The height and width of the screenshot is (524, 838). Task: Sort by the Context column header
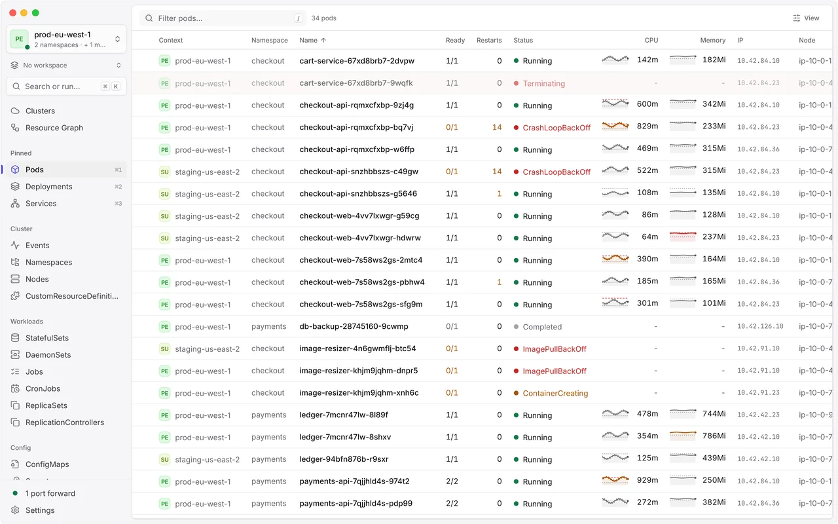pyautogui.click(x=171, y=41)
